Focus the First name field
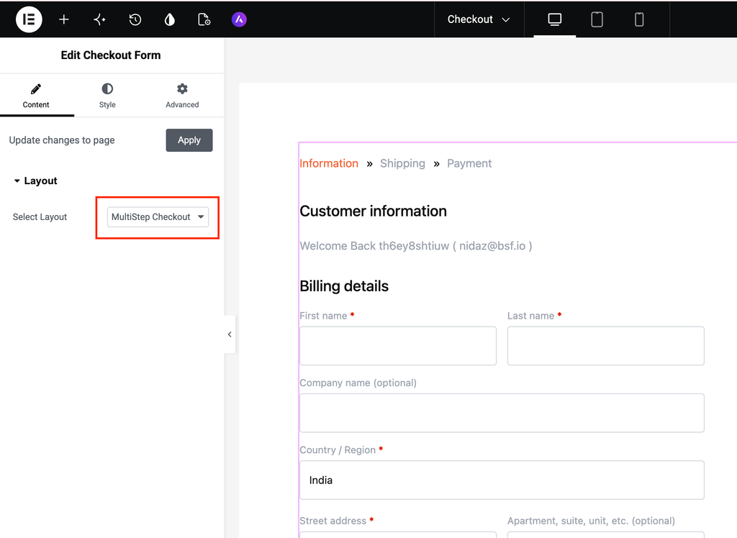This screenshot has height=538, width=737. [398, 346]
